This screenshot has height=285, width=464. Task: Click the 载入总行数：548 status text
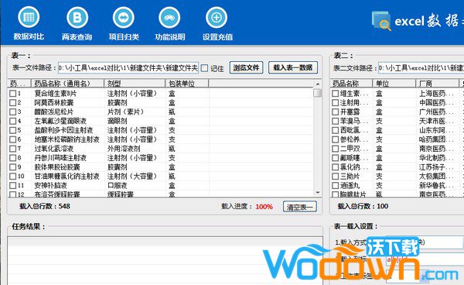coord(45,206)
